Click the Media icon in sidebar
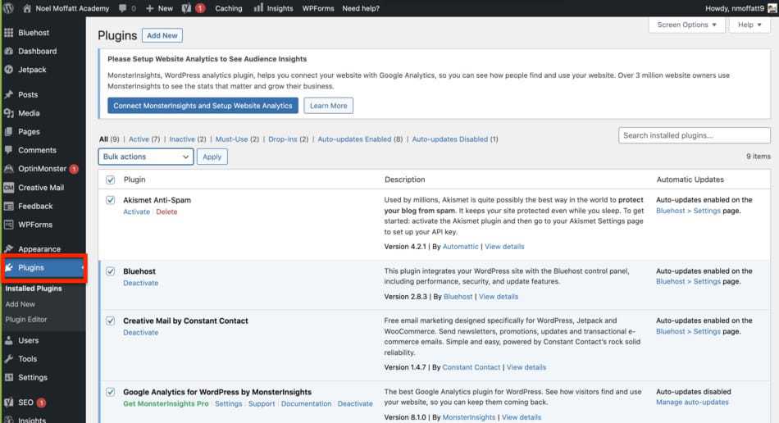The image size is (779, 423). tap(8, 113)
